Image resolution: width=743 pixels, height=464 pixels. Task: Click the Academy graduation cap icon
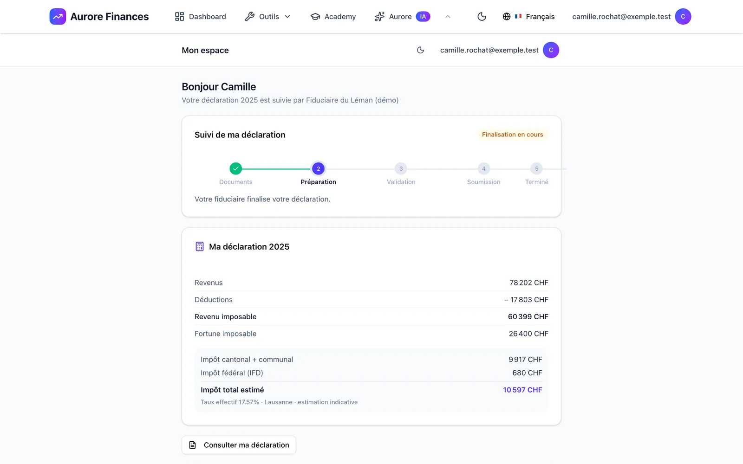[x=315, y=17]
